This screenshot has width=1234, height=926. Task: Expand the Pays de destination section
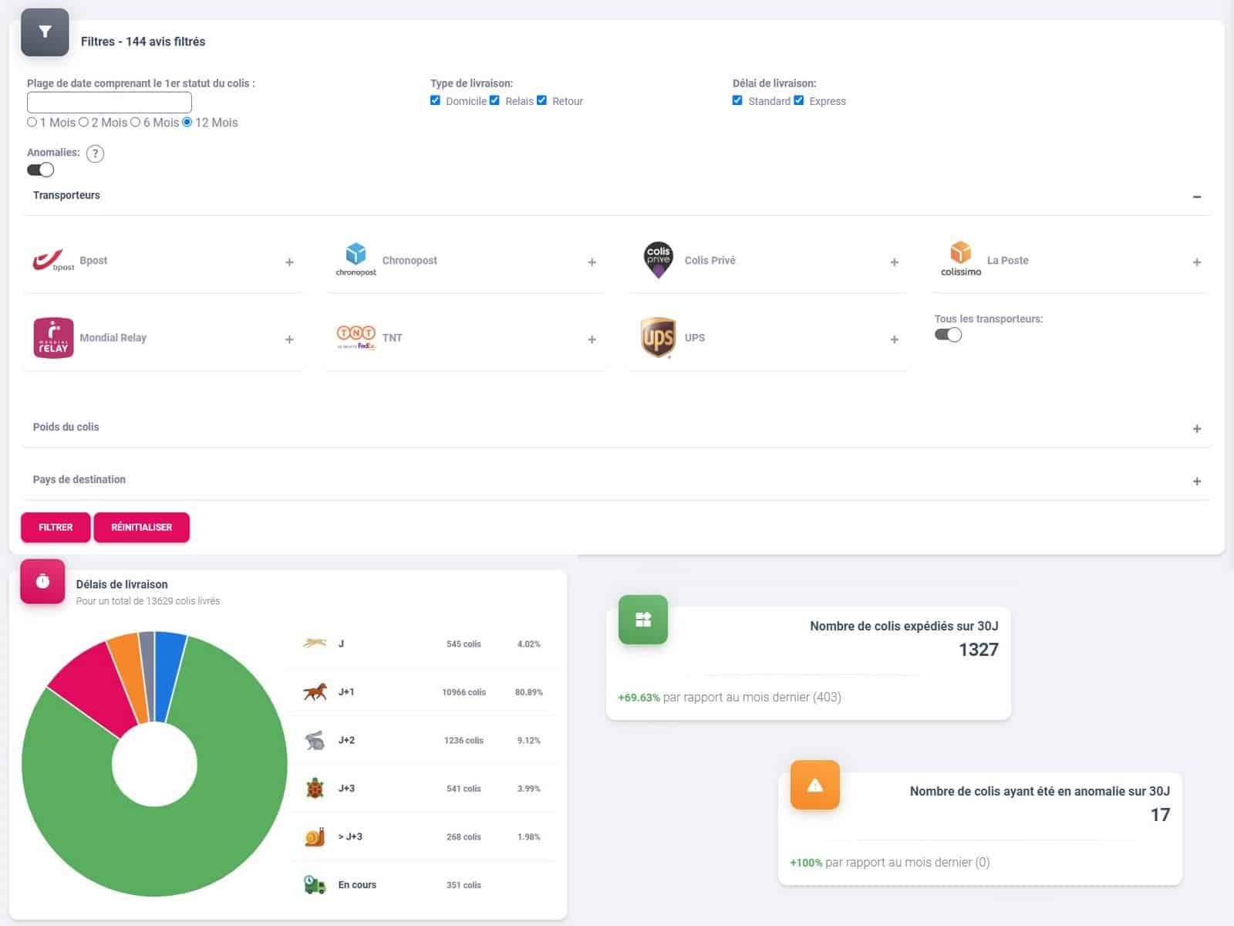1197,482
